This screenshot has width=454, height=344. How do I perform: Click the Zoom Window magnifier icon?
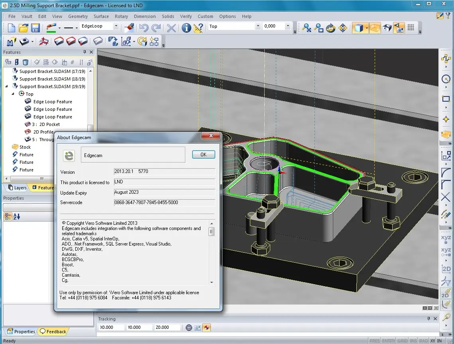[318, 28]
